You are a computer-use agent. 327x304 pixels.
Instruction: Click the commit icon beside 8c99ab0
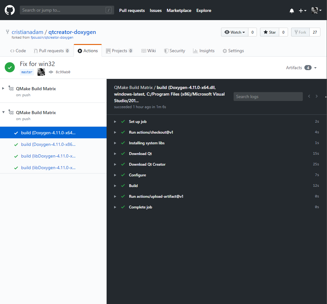[x=51, y=72]
